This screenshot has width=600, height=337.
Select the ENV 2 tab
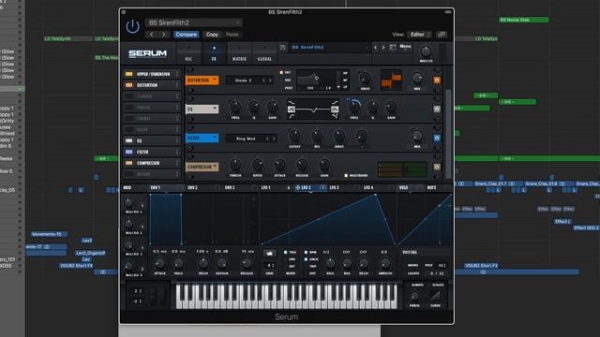[x=192, y=187]
